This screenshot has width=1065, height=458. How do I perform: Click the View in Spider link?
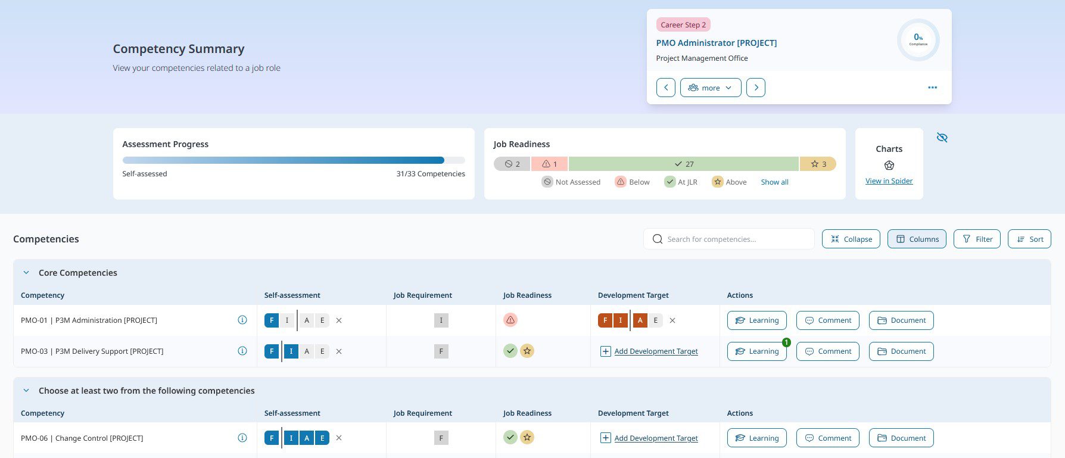point(889,181)
